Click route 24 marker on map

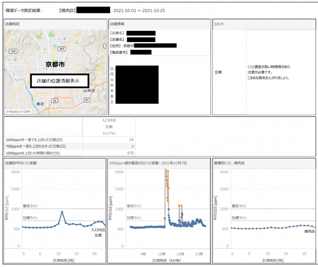(x=54, y=100)
